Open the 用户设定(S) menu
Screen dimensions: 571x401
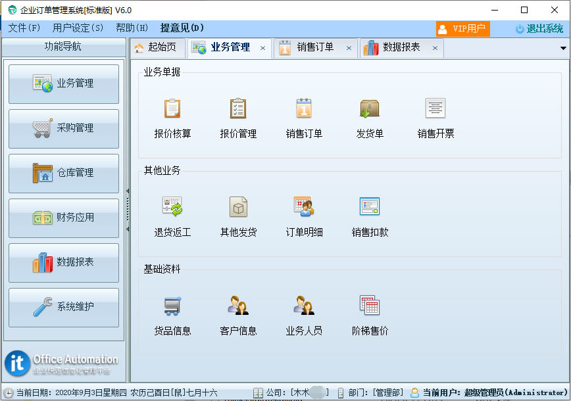click(78, 28)
